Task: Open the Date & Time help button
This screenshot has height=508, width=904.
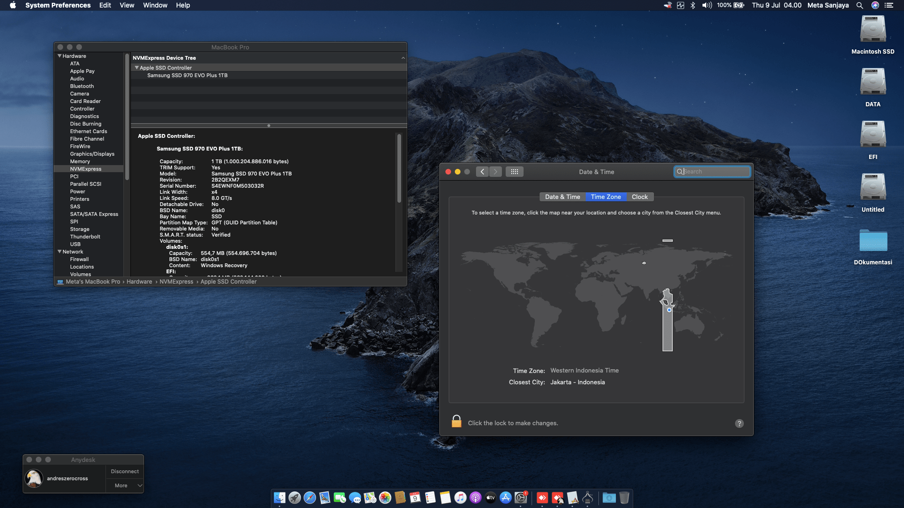Action: 739,423
